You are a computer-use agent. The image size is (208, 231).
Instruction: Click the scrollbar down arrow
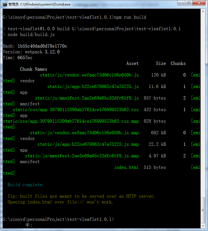point(203,226)
